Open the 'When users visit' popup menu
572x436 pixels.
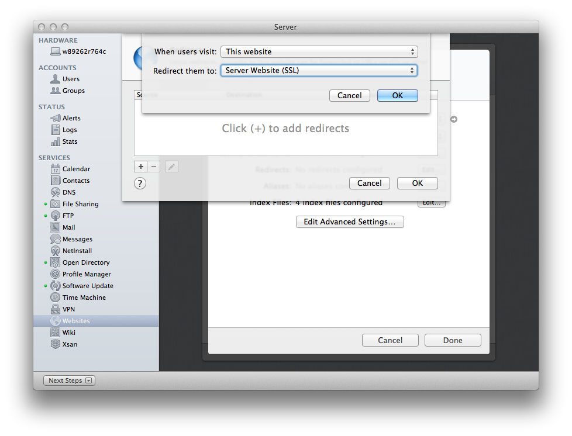tap(319, 52)
